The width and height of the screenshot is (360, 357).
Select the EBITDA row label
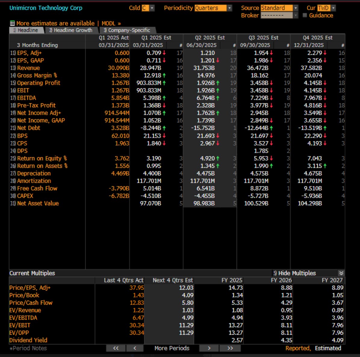[26, 98]
